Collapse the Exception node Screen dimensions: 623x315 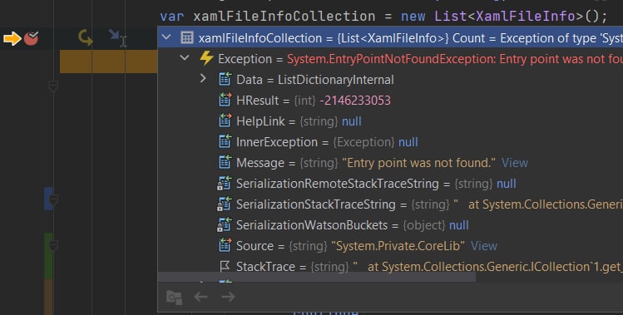click(x=185, y=58)
